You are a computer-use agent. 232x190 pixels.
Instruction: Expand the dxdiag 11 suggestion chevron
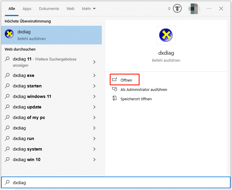click(x=94, y=62)
